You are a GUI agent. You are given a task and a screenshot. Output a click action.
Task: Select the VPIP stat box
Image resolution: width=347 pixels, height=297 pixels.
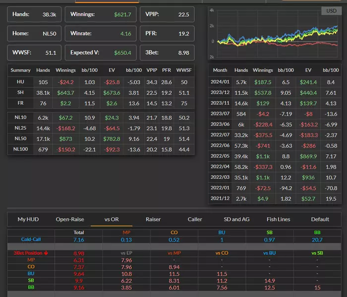(167, 14)
